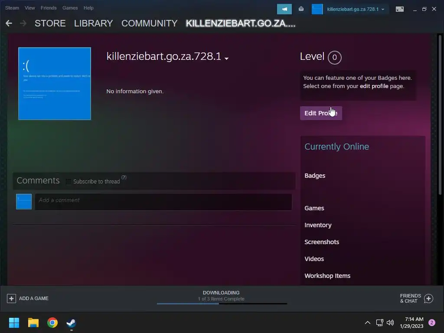Open File Explorer from the taskbar
444x333 pixels.
pos(33,323)
